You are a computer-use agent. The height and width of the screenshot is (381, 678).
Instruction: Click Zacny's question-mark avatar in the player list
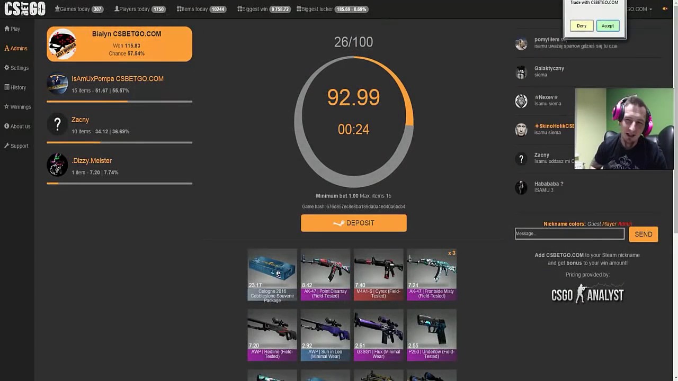tap(57, 124)
